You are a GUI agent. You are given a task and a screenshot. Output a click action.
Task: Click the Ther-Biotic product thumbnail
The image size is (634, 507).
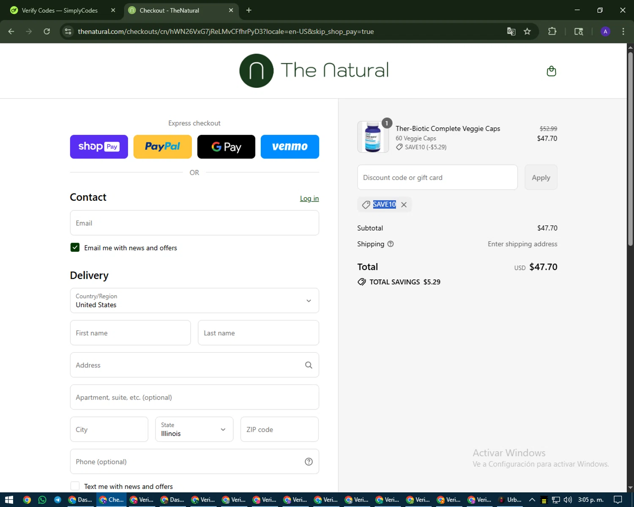click(373, 137)
